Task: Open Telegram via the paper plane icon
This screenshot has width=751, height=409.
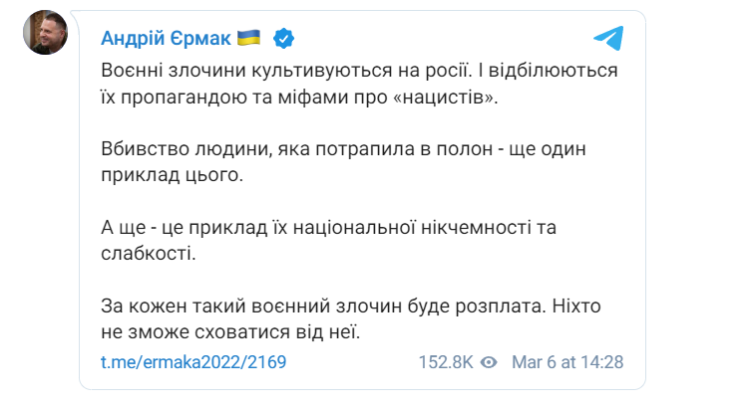Action: [608, 38]
